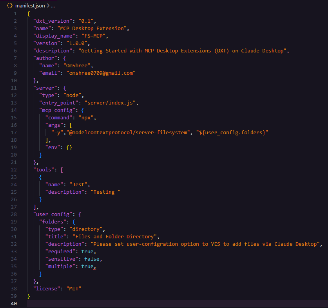Click line number 28 in the gutter
Image resolution: width=328 pixels, height=308 pixels.
tap(15, 214)
